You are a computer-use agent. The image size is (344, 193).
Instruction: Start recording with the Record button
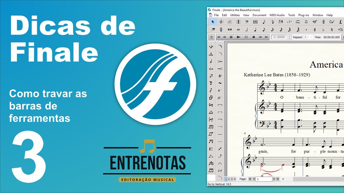point(253,37)
